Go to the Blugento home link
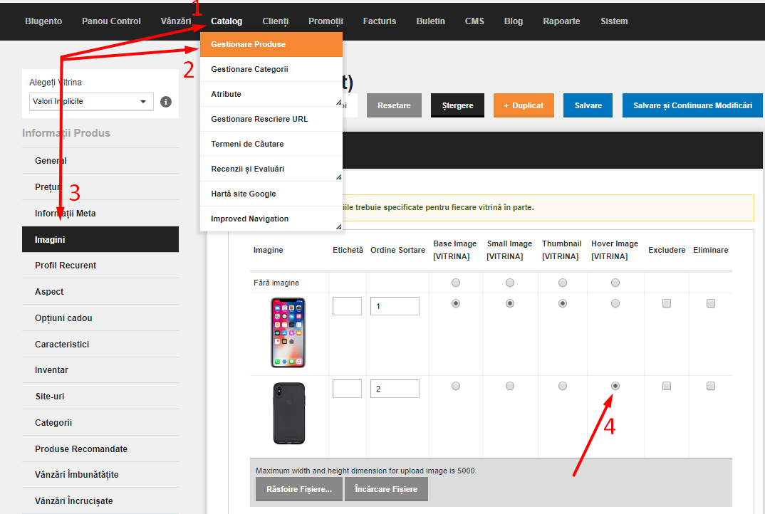This screenshot has height=514, width=765. coord(43,21)
